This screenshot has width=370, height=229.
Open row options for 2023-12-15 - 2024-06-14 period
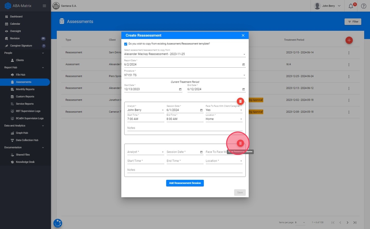tap(349, 53)
